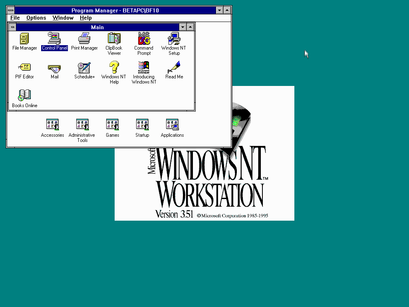Click the ClipBook Viewer icon
The height and width of the screenshot is (307, 409).
click(114, 39)
